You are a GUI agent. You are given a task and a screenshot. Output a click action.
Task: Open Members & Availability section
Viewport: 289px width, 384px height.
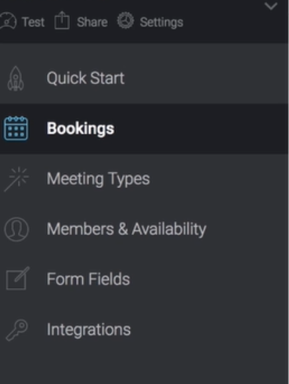(144, 229)
